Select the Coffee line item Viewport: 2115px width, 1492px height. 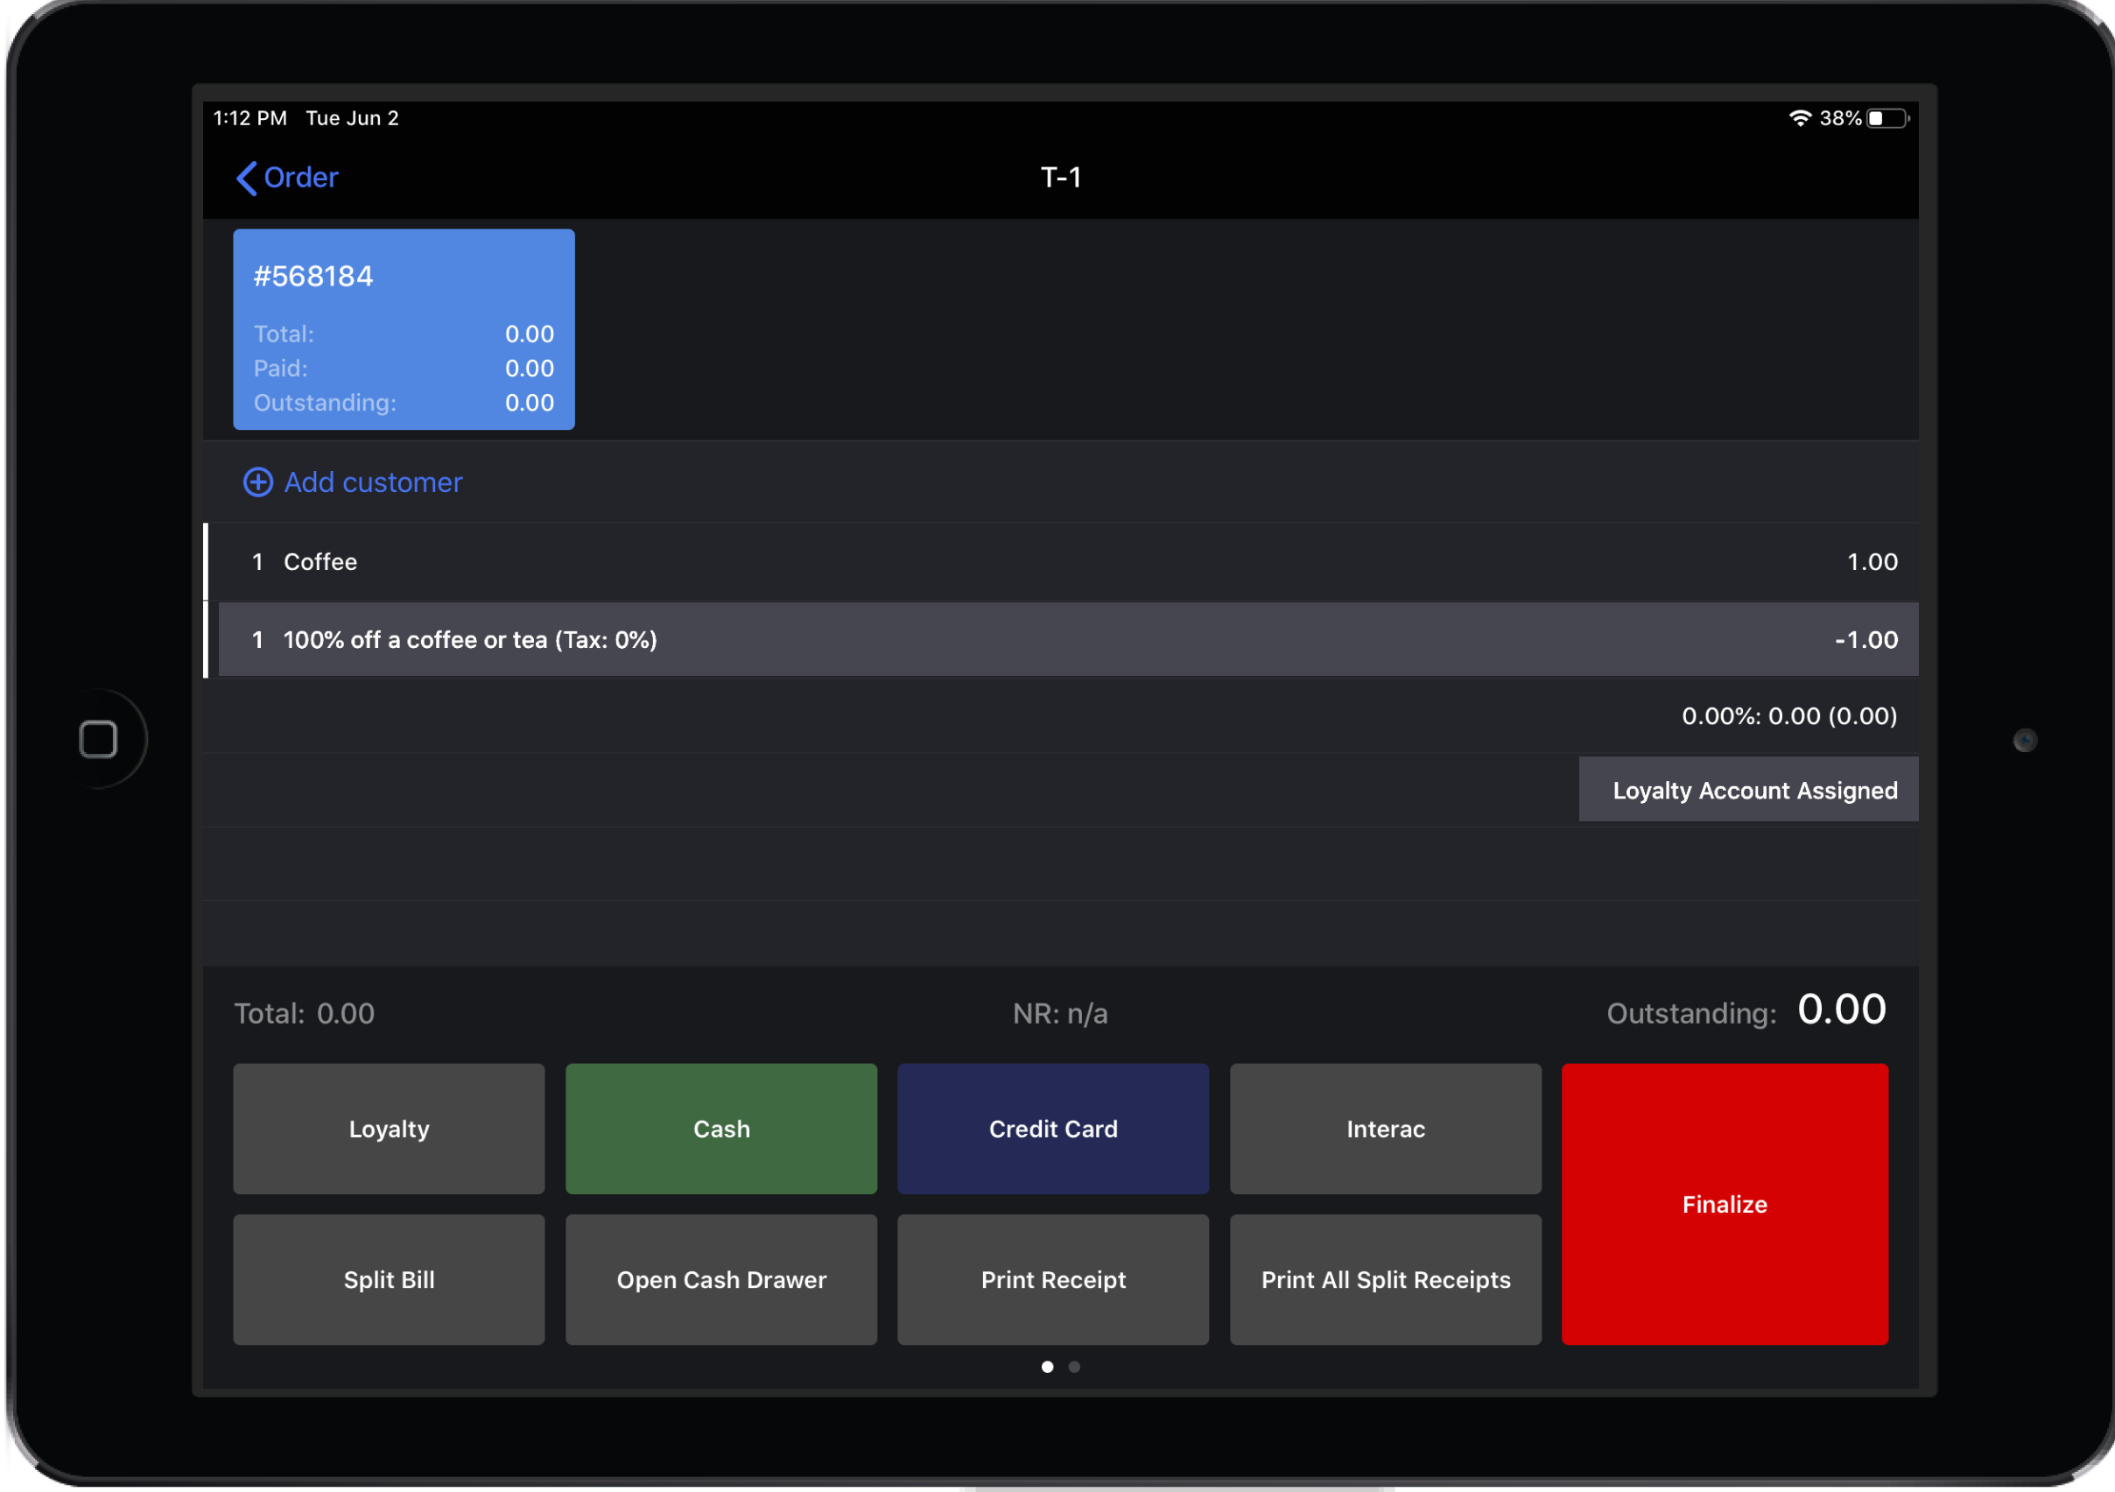[1059, 561]
